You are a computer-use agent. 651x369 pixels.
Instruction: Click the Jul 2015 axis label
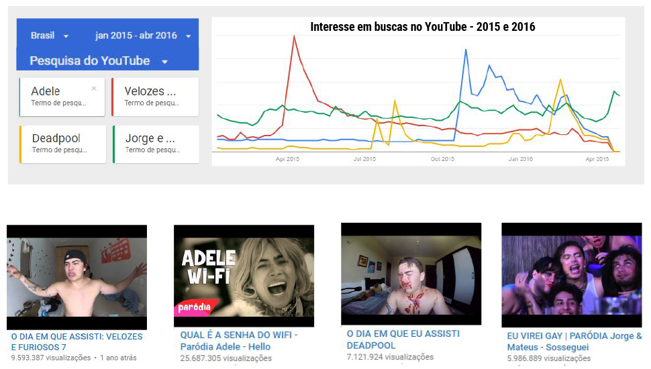(x=364, y=159)
